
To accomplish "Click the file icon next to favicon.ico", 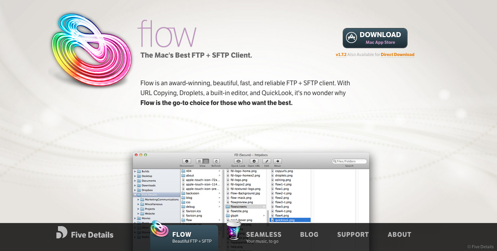I will pyautogui.click(x=183, y=211).
